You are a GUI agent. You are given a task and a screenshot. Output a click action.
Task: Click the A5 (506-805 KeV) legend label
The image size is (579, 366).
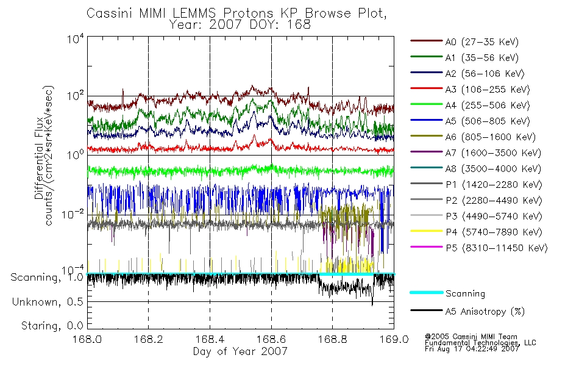(x=488, y=121)
